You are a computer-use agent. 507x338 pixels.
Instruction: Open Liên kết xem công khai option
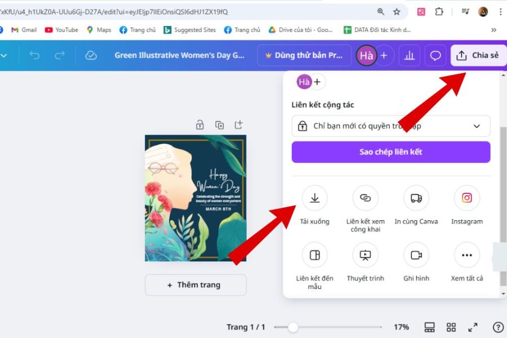(x=365, y=198)
